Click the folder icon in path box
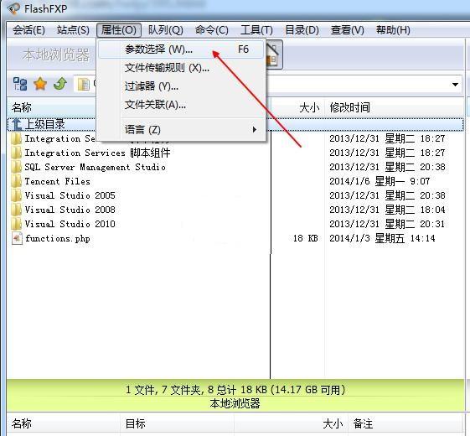The image size is (470, 436). [84, 85]
